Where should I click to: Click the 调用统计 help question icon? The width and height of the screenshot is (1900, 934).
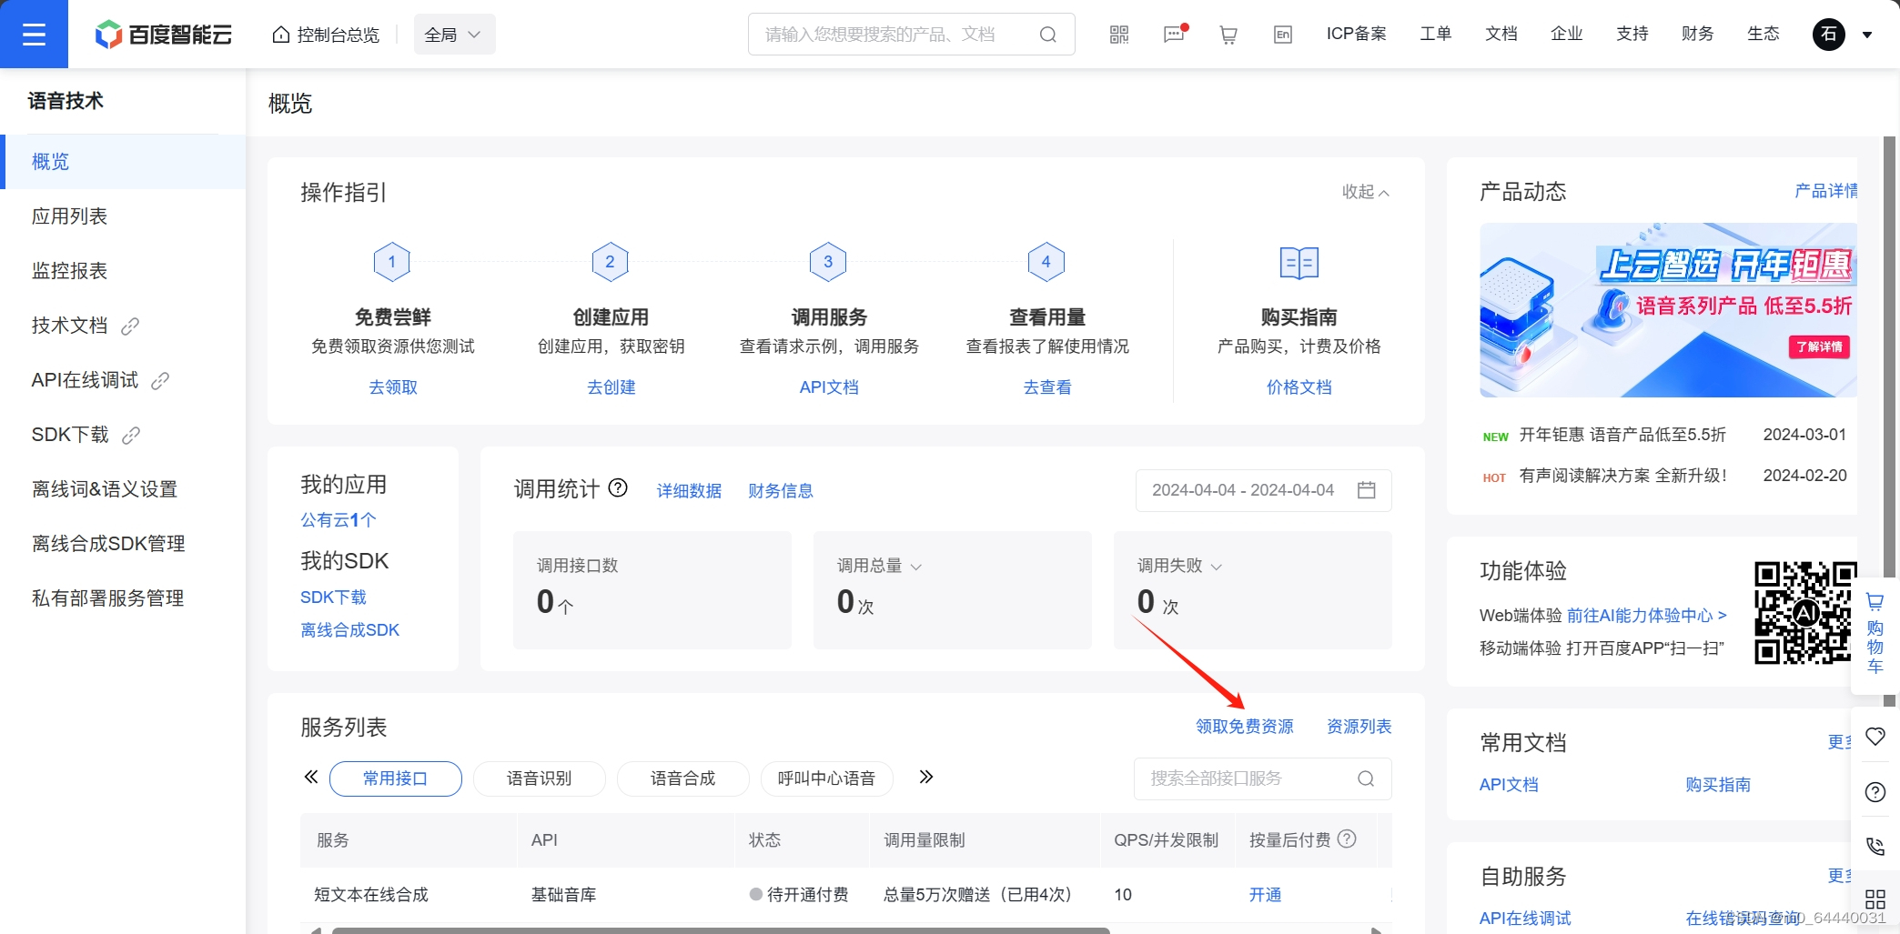618,488
